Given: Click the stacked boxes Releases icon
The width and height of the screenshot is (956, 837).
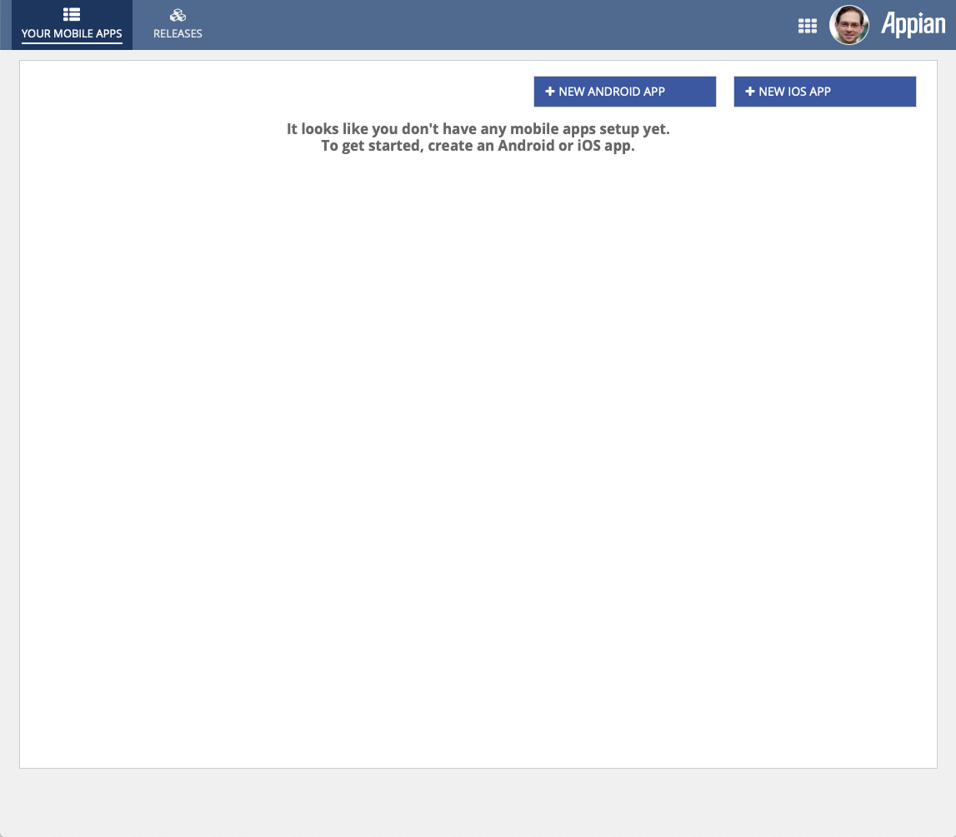Looking at the screenshot, I should coord(178,15).
